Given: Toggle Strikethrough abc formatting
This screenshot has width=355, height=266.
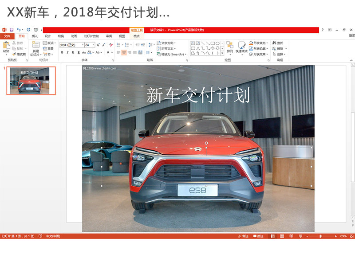Looking at the screenshot, I should pyautogui.click(x=84, y=52).
